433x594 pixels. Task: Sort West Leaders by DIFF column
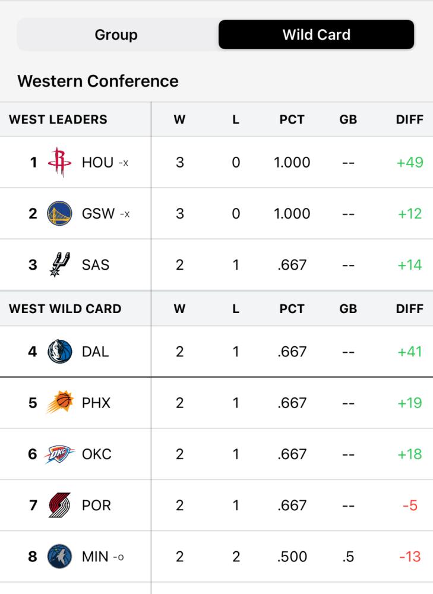tap(409, 119)
